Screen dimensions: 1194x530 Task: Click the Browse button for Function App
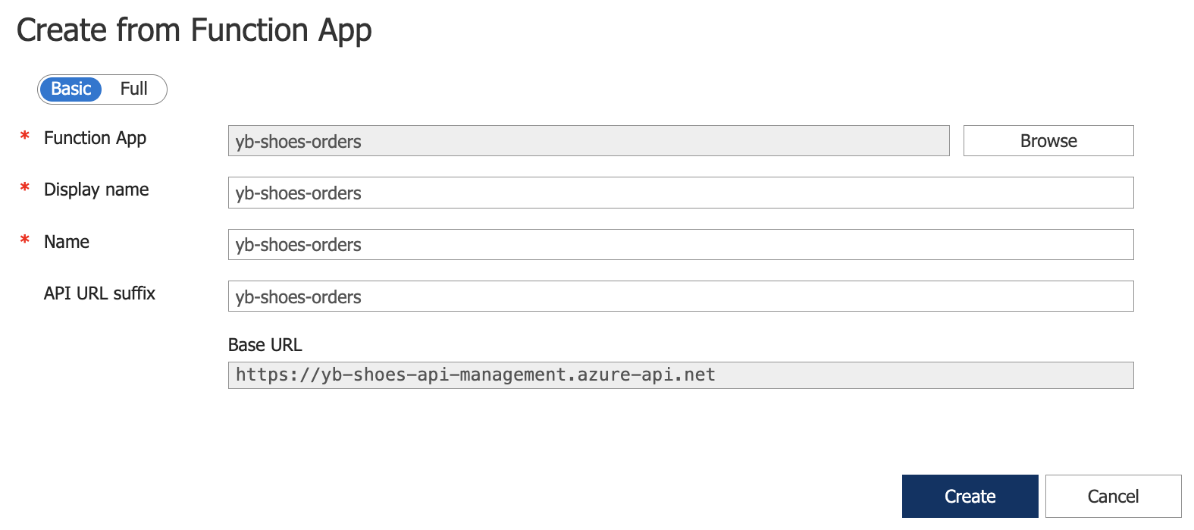pos(1048,140)
